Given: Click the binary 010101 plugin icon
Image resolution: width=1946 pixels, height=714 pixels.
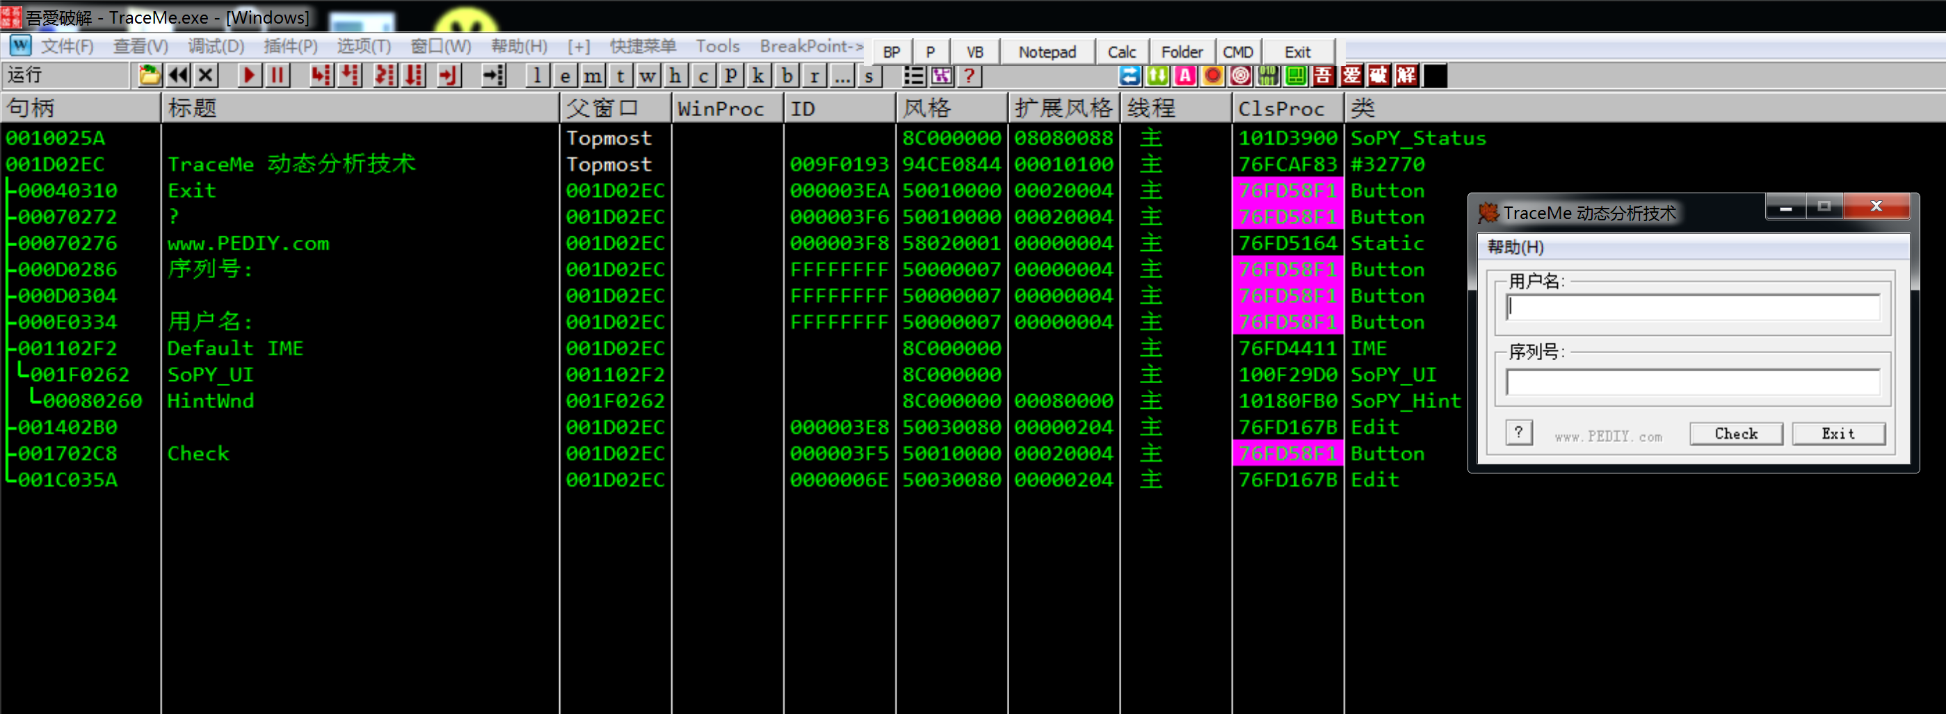Looking at the screenshot, I should [1269, 76].
